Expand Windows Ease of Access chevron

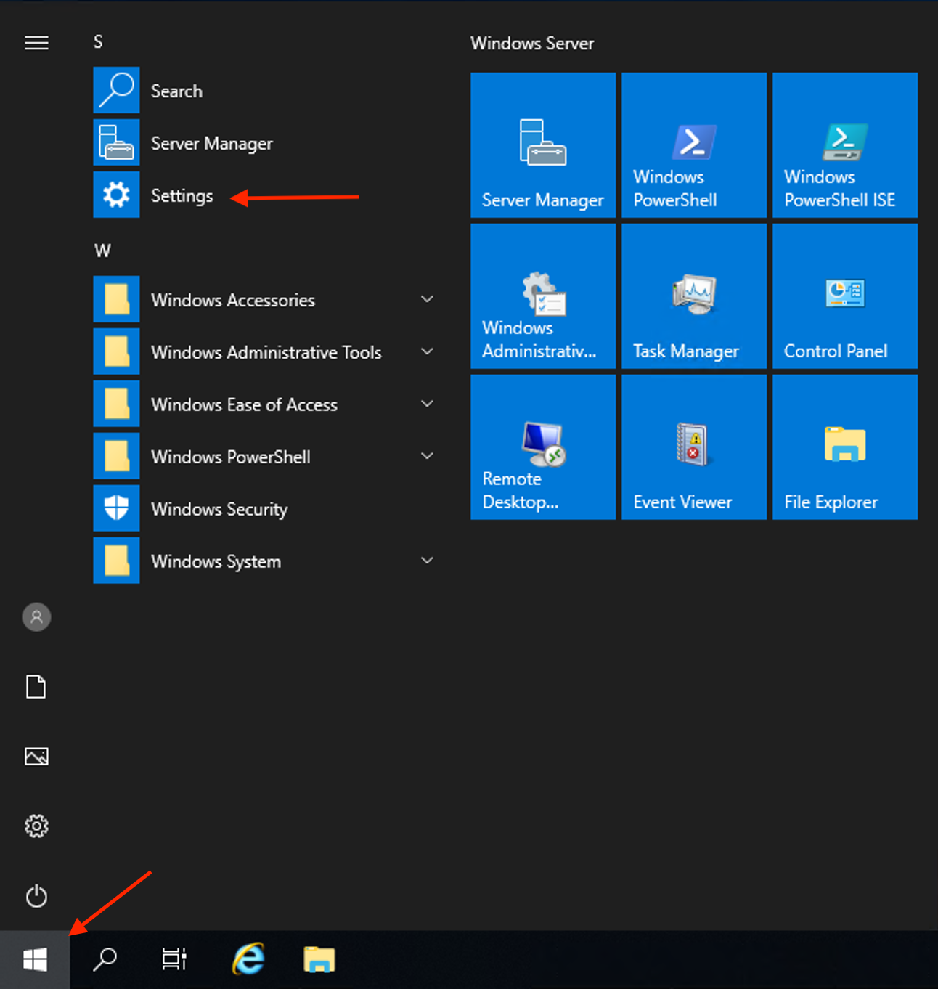pyautogui.click(x=428, y=404)
